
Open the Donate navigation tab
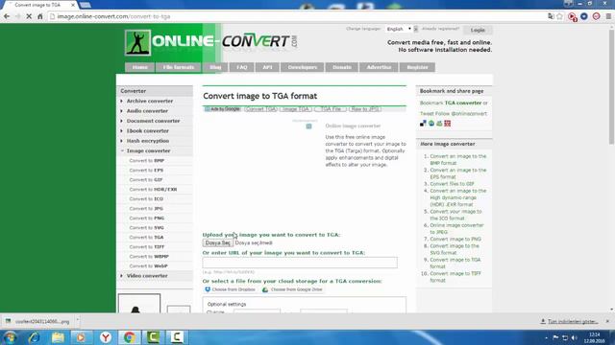click(342, 67)
